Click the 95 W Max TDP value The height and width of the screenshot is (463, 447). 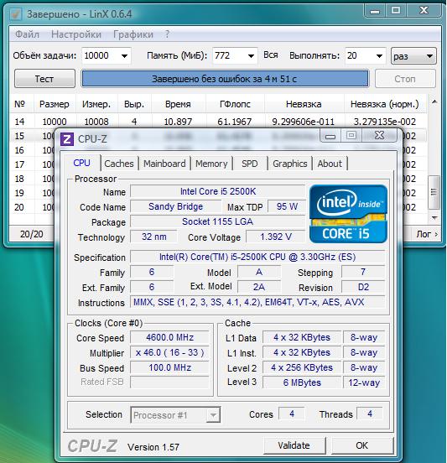287,206
